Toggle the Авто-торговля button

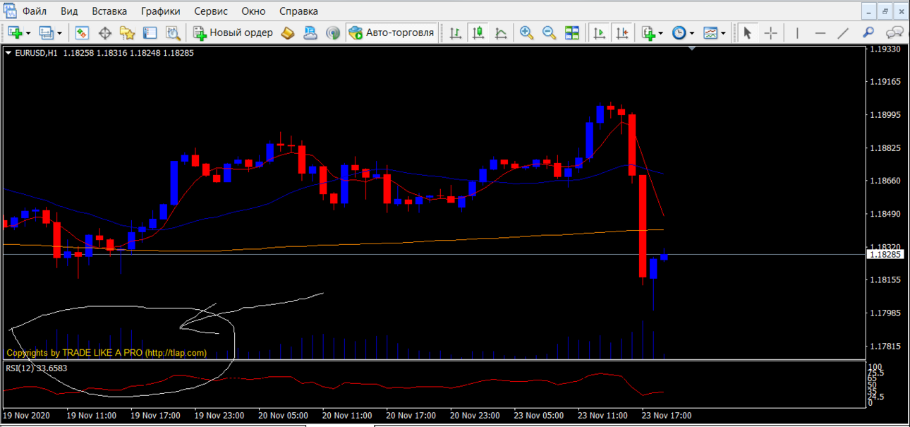point(392,32)
